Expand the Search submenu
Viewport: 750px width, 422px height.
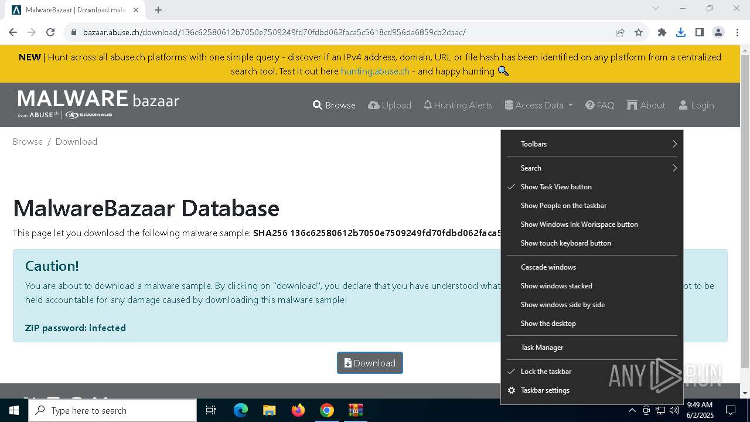592,168
